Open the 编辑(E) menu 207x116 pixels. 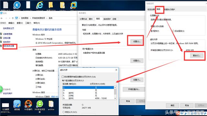tap(11, 23)
